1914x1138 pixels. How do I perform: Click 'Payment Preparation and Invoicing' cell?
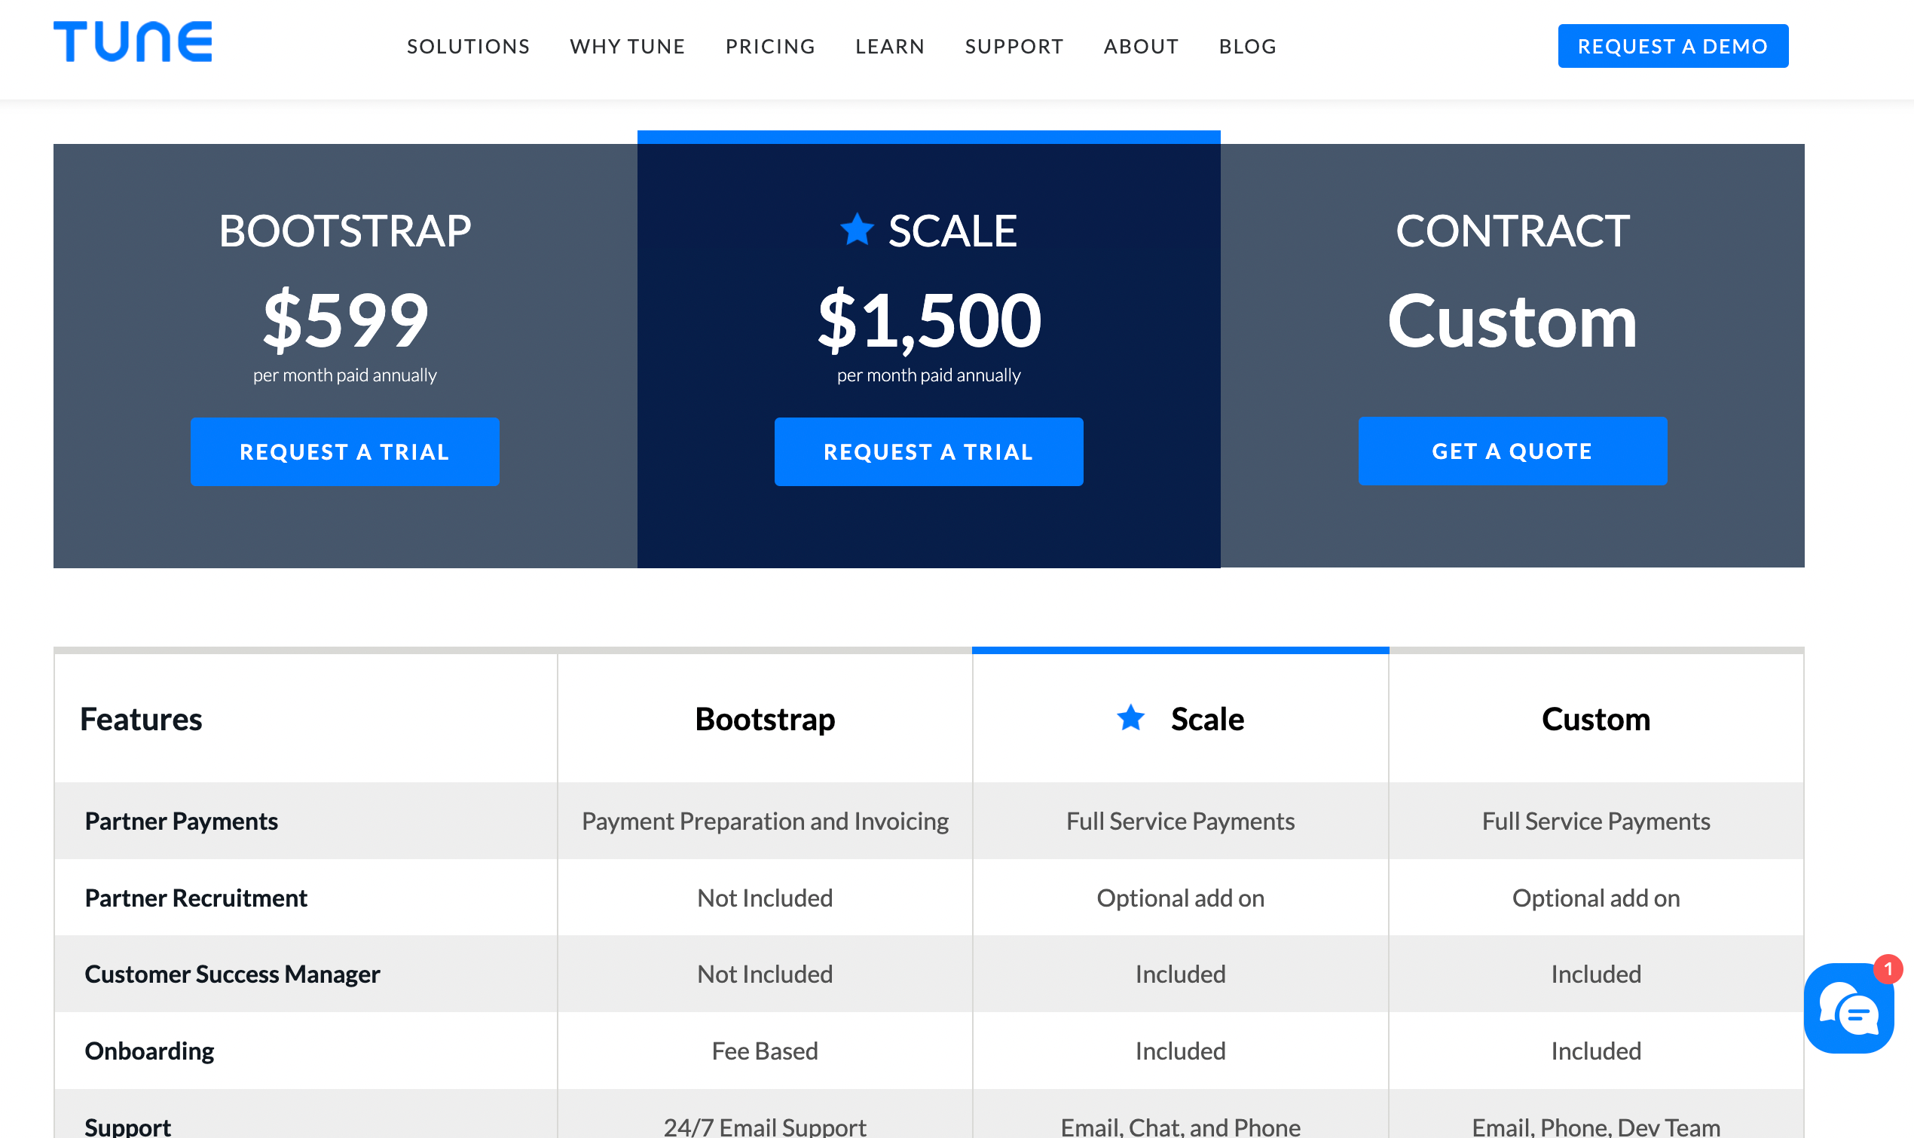[765, 821]
